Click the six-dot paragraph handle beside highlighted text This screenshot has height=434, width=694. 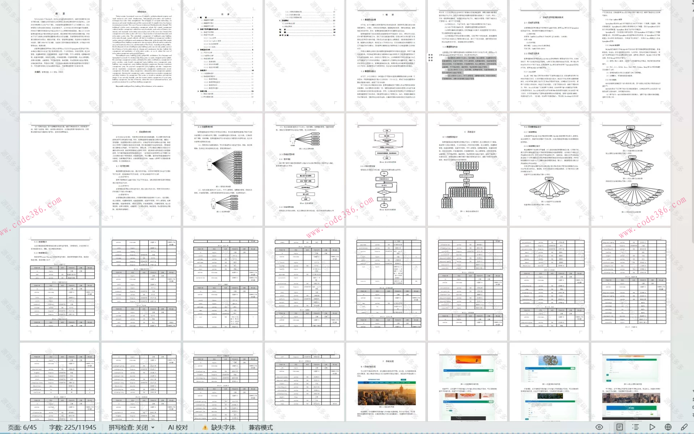pos(430,58)
